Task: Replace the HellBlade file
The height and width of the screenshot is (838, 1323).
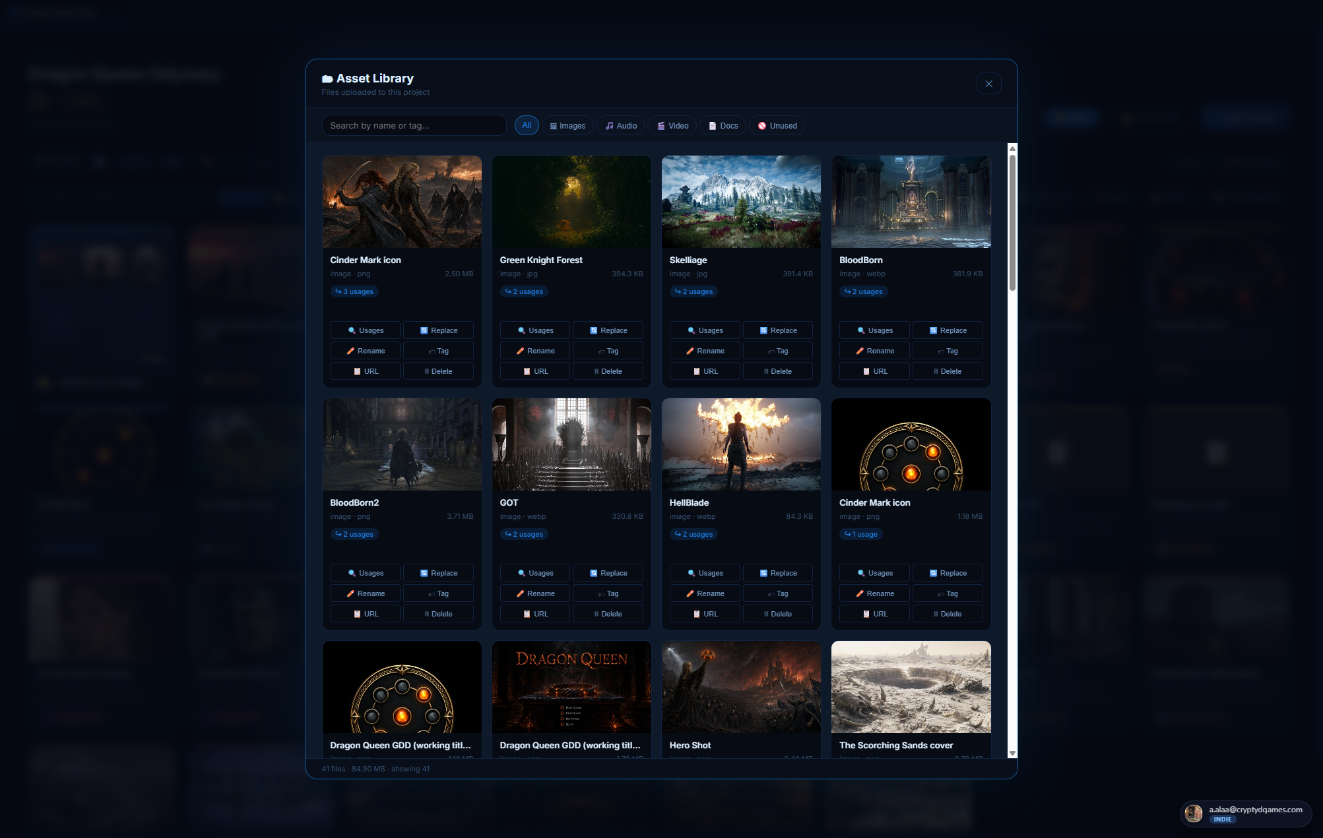Action: tap(777, 573)
